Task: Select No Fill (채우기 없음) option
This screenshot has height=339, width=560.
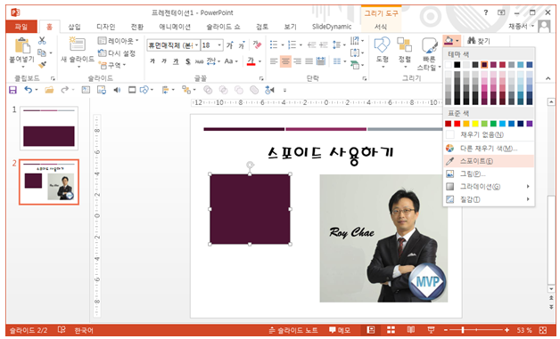Action: coord(489,134)
